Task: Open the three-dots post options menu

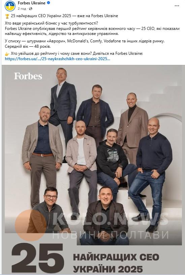Action: pos(177,6)
